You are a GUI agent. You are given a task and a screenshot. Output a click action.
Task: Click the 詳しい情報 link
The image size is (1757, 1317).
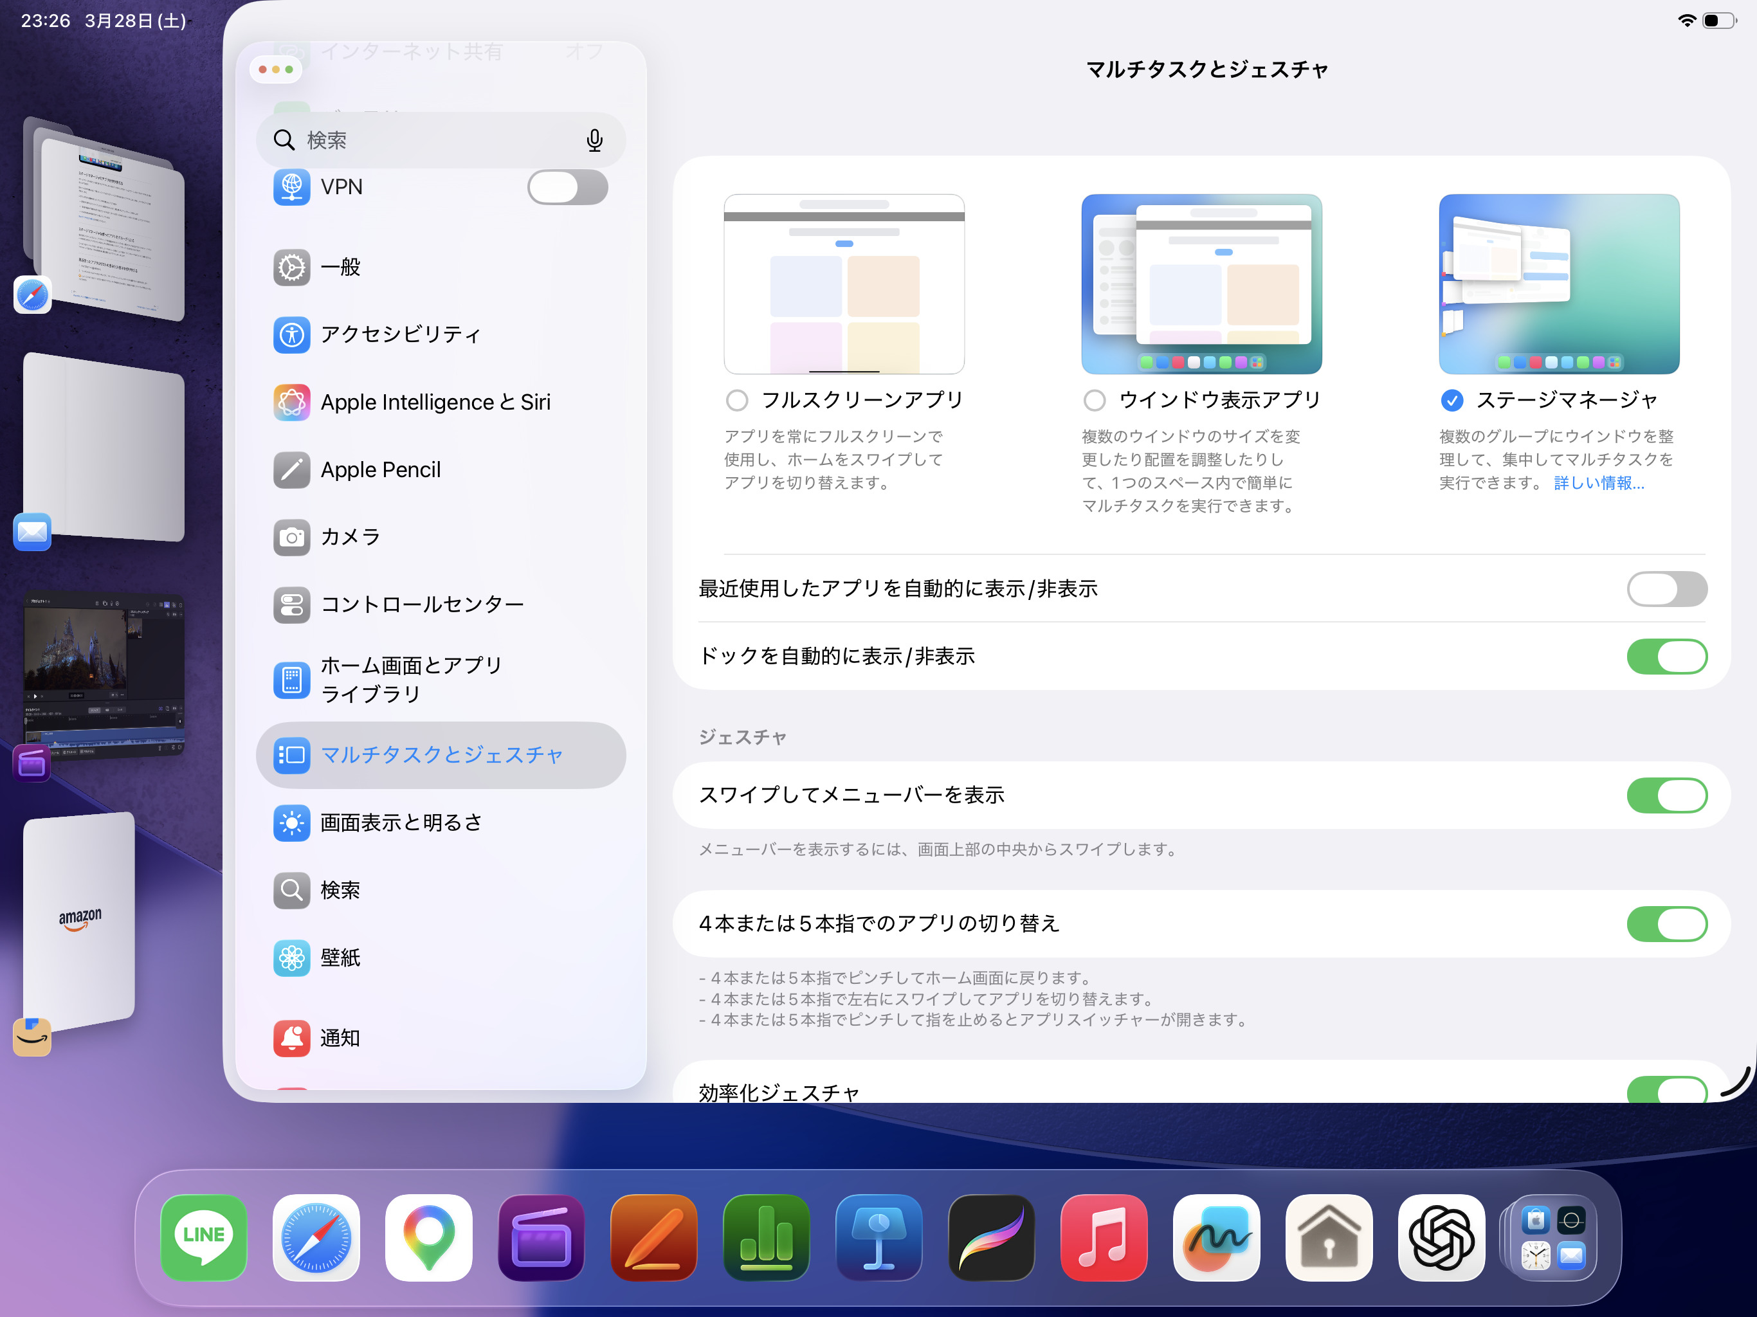point(1598,483)
